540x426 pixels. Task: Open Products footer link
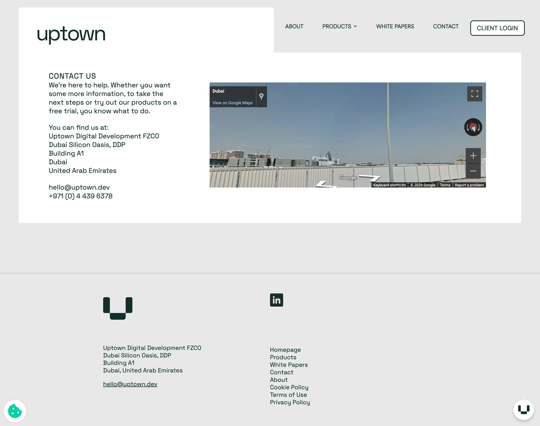click(x=283, y=357)
